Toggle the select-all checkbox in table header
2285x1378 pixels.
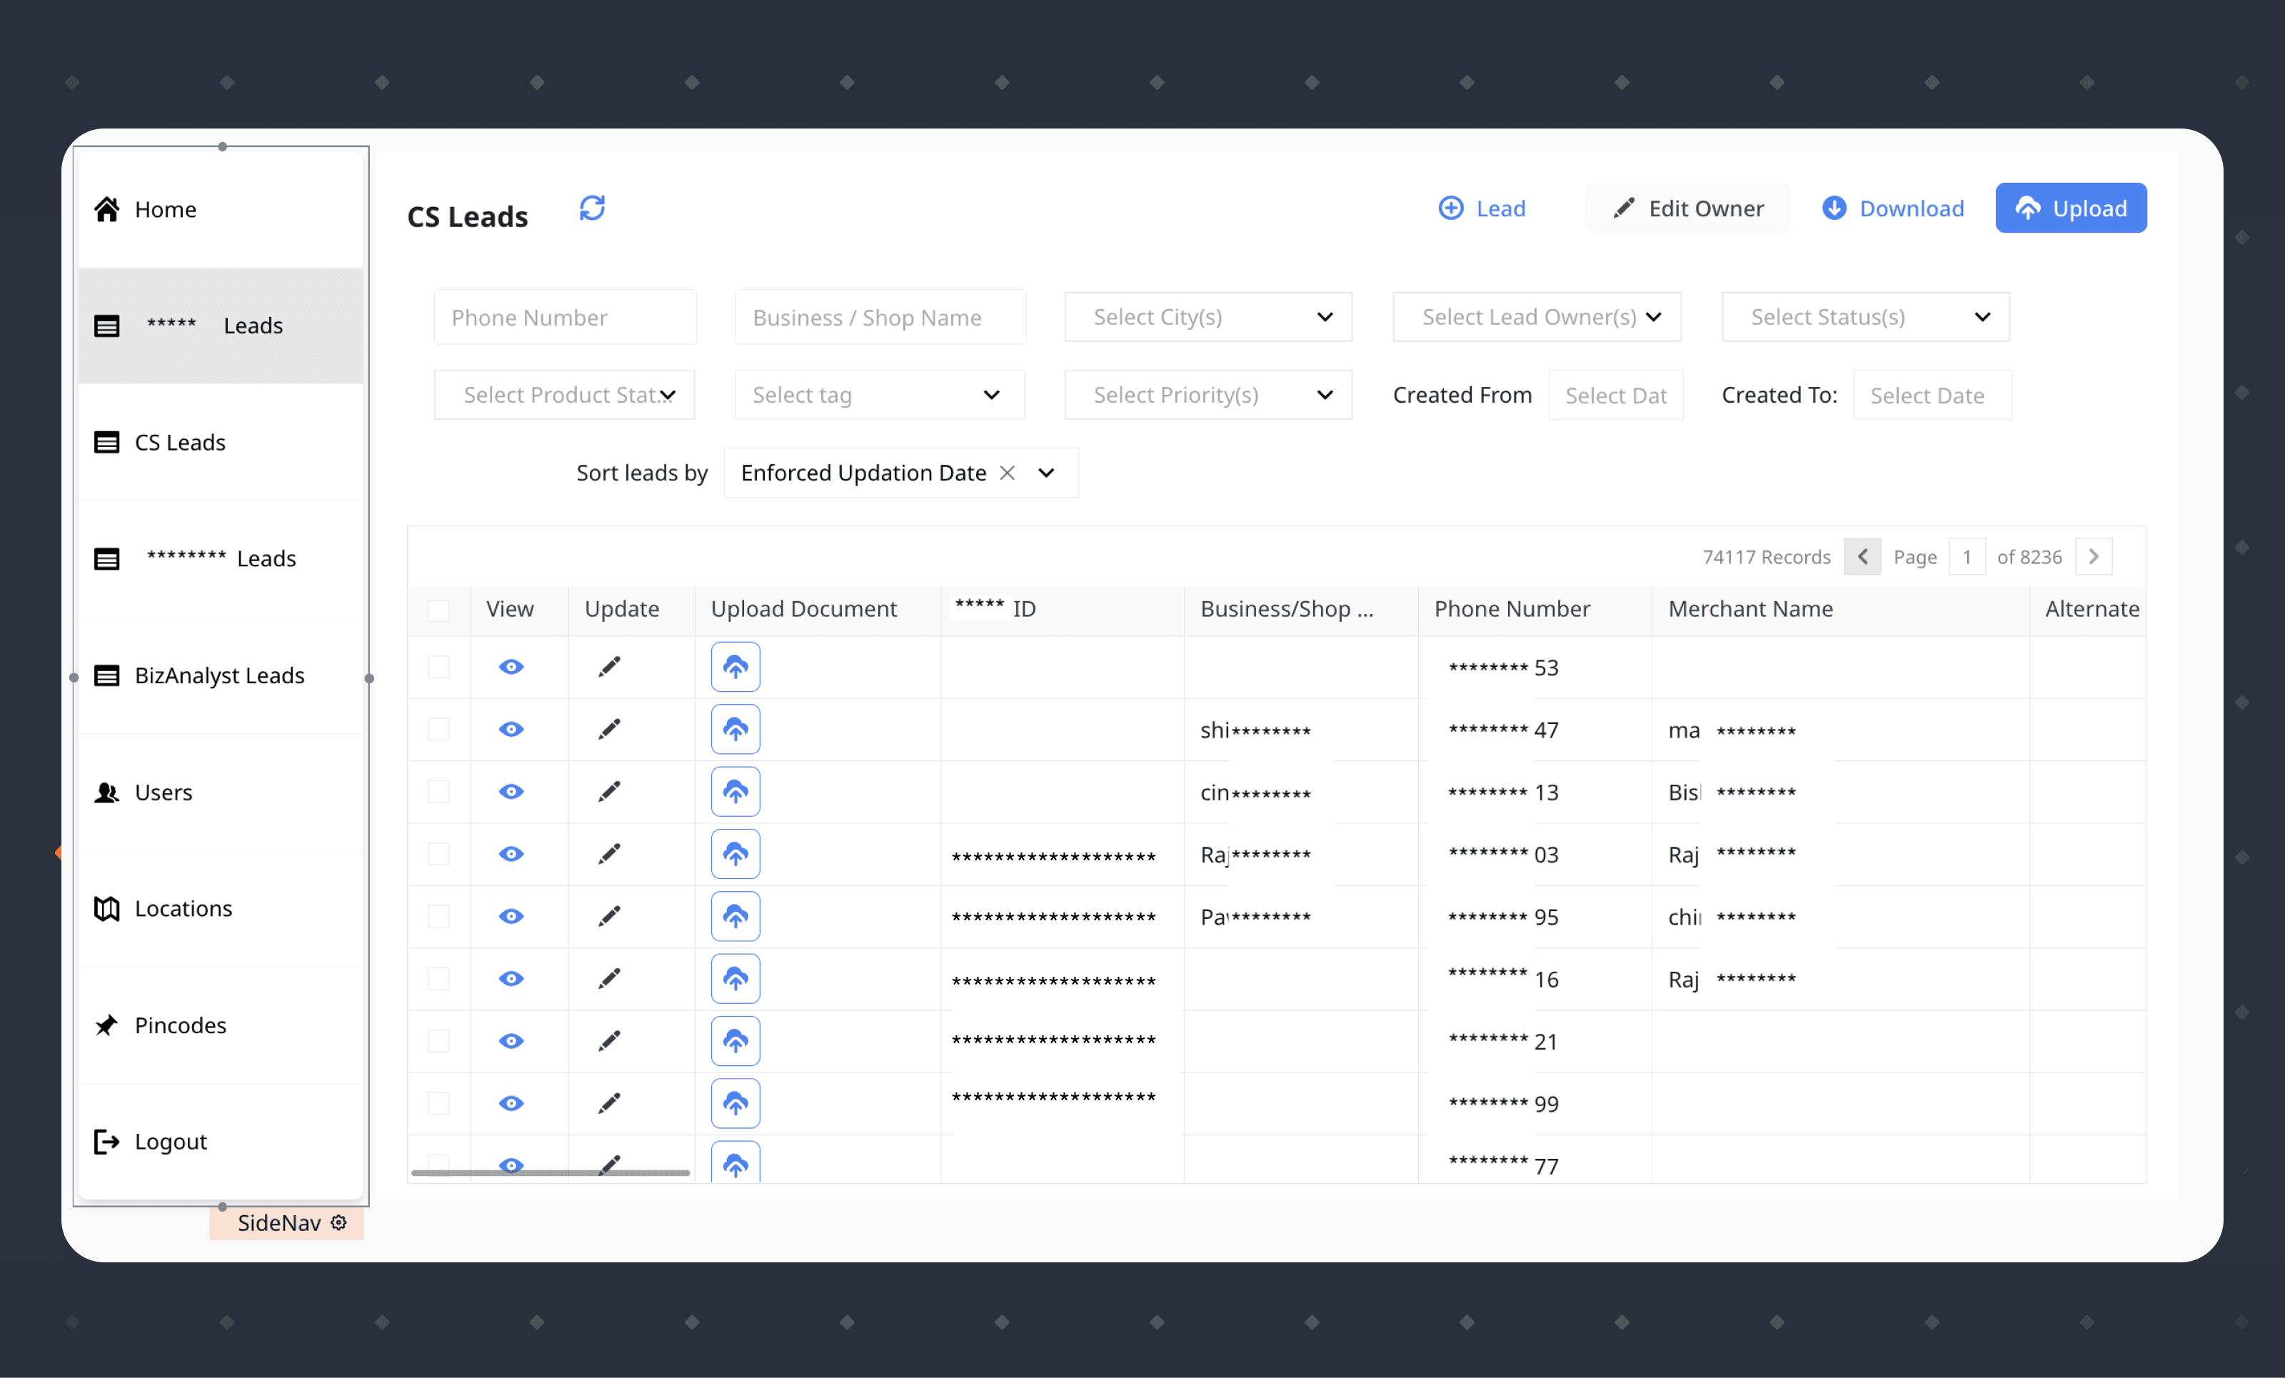[x=438, y=609]
